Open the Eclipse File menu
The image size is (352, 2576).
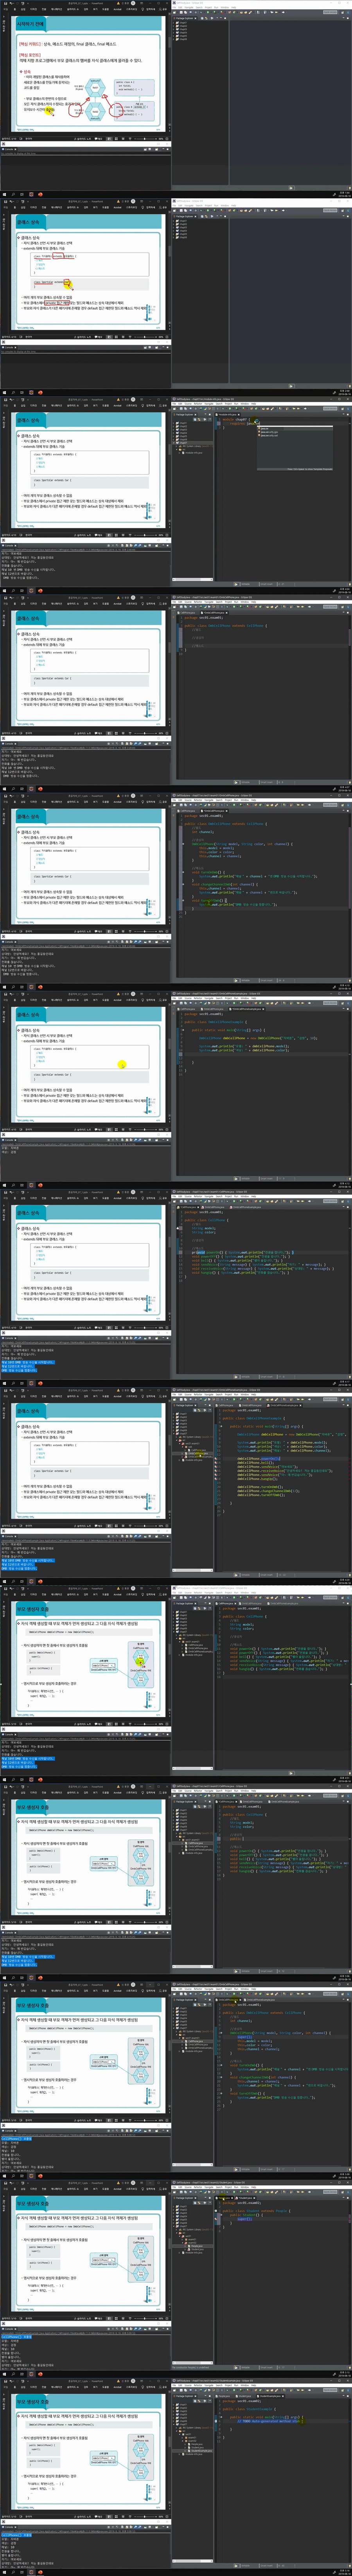(175, 7)
